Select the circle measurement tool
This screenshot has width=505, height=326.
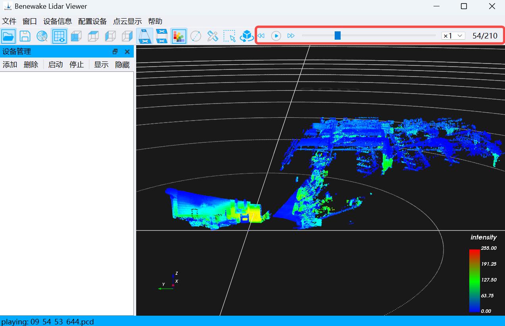pyautogui.click(x=196, y=36)
